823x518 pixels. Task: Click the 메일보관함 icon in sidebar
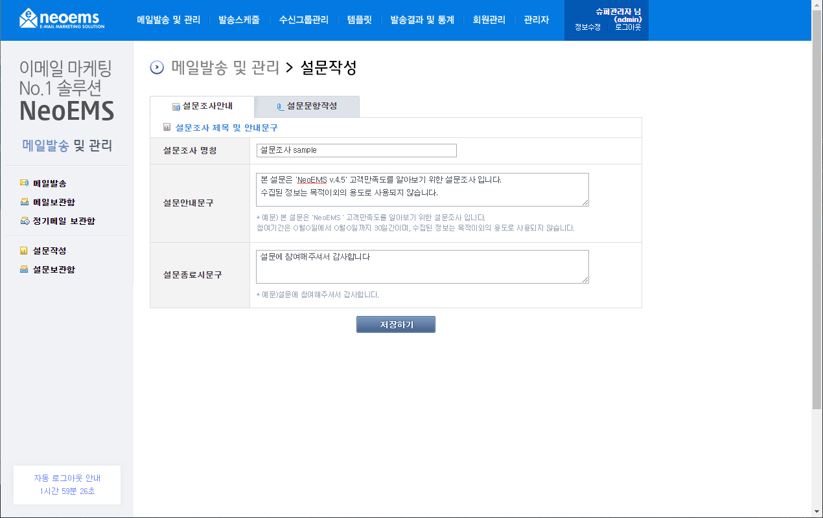(x=24, y=202)
